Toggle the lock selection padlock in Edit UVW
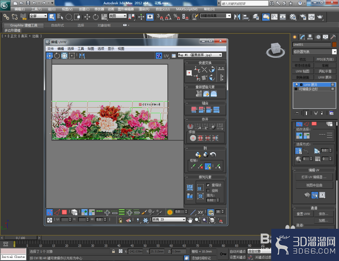 click(x=120, y=220)
